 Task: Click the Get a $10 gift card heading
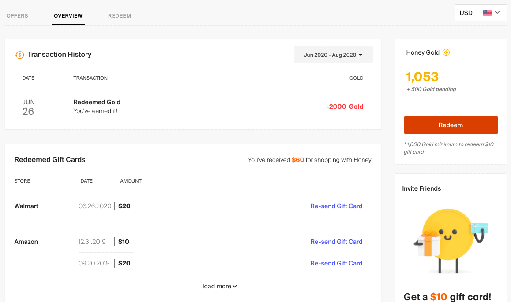pyautogui.click(x=447, y=296)
